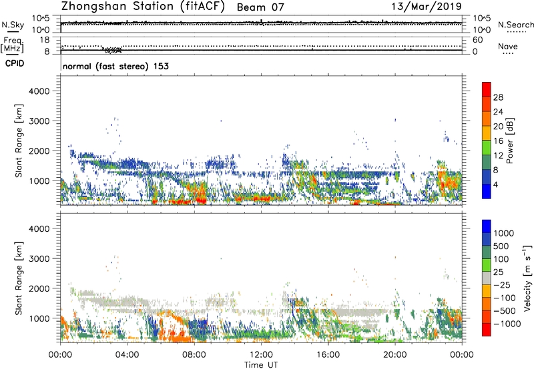Click the '-1000' tick on the velocity colorbar
The image size is (534, 369).
[507, 324]
